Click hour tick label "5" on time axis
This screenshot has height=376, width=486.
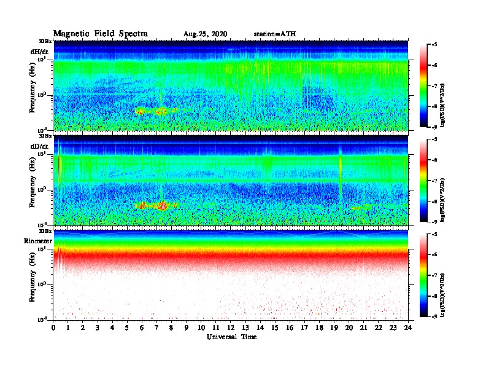(x=127, y=327)
